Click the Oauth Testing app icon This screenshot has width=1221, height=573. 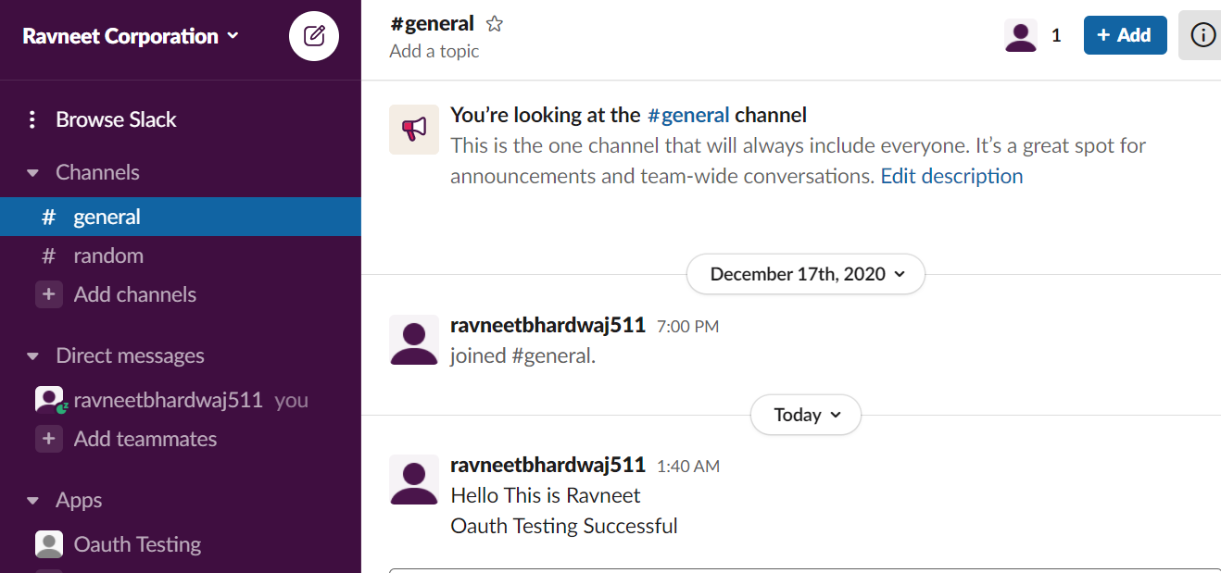coord(49,544)
